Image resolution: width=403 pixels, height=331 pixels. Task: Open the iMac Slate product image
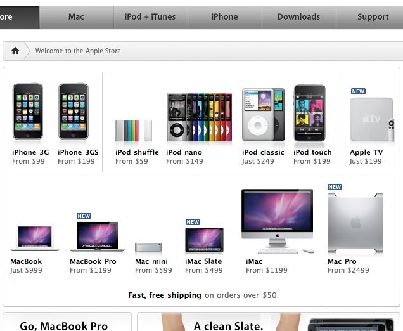point(204,240)
